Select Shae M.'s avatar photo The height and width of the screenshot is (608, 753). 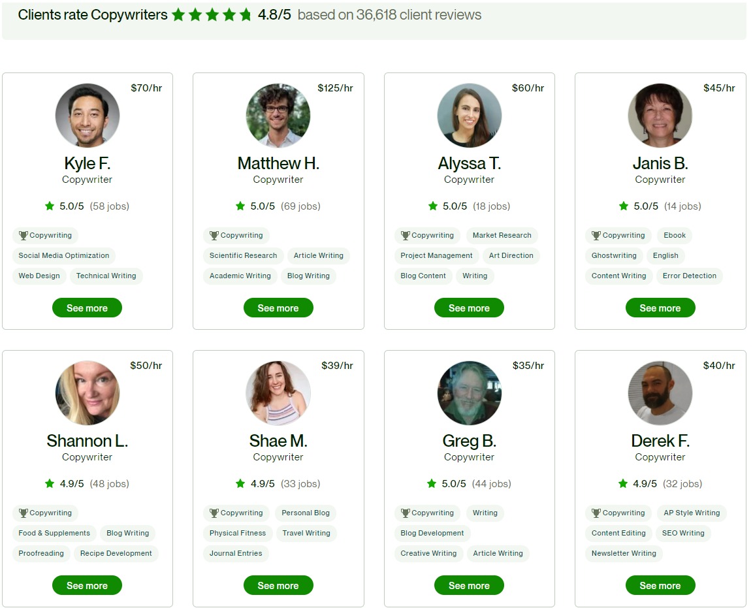pos(278,393)
